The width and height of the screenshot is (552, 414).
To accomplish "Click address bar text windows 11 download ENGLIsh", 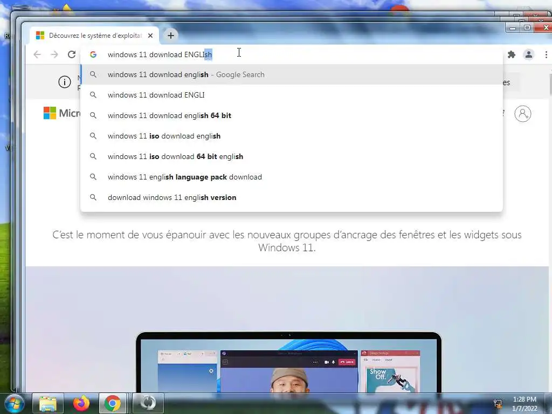I will click(160, 54).
